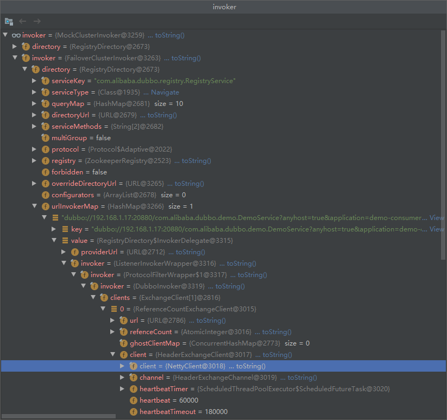This screenshot has width=447, height=420.
Task: Click array element icon of index 0
Action: coord(114,309)
